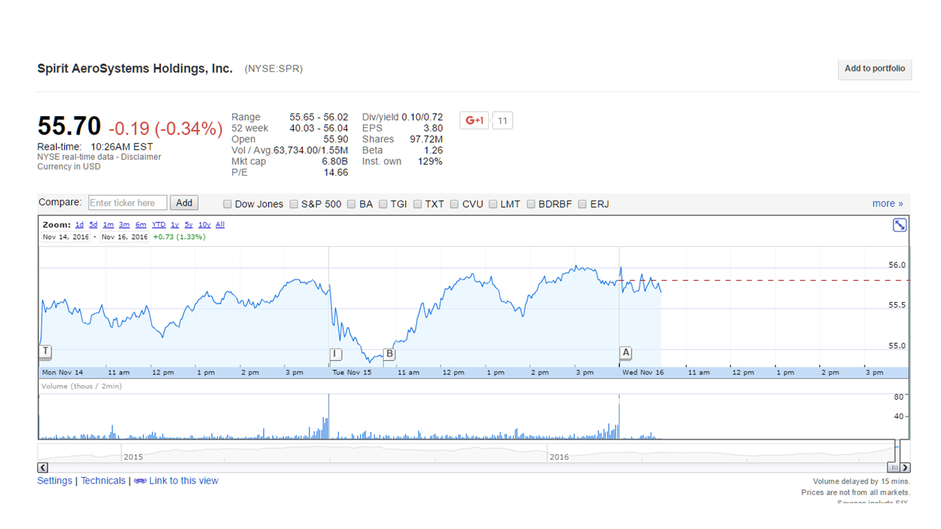
Task: Click the Mkt cap value 6.80B
Action: [334, 161]
